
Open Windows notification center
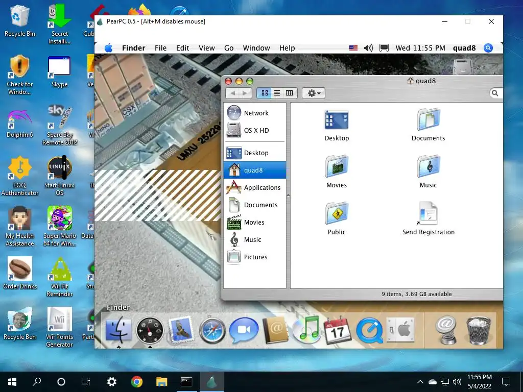(x=506, y=382)
